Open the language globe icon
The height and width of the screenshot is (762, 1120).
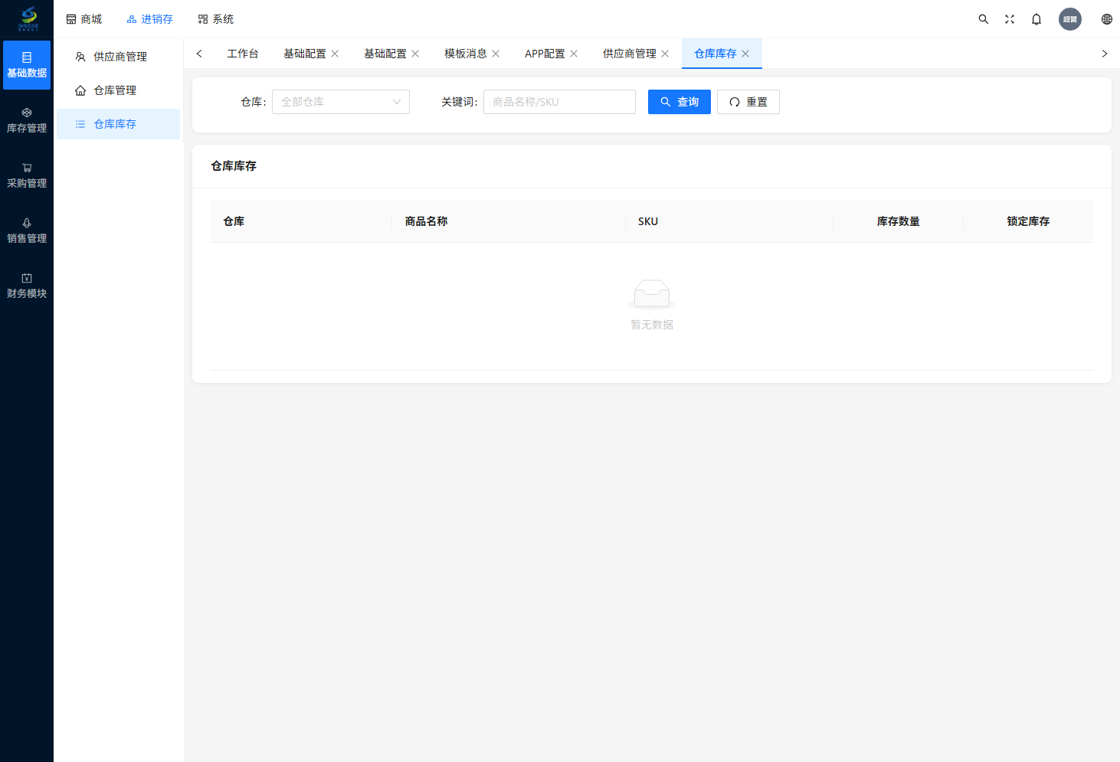coord(1107,19)
